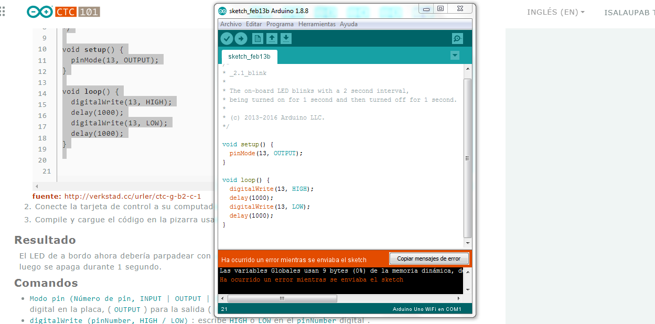Viewport: 655px width, 324px height.
Task: Minimize the Arduino window
Action: pyautogui.click(x=426, y=8)
